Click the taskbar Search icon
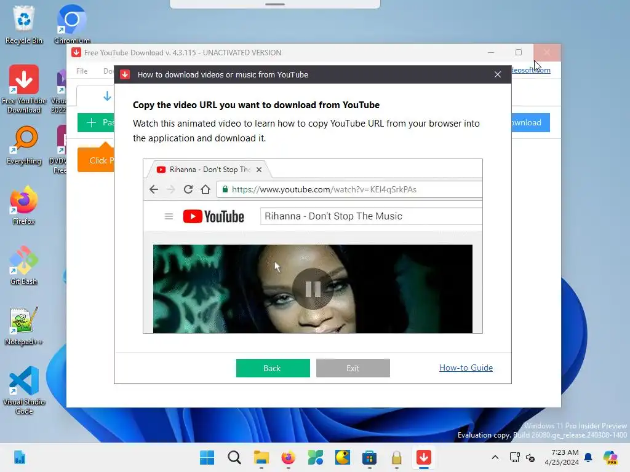The image size is (630, 472). [x=234, y=457]
